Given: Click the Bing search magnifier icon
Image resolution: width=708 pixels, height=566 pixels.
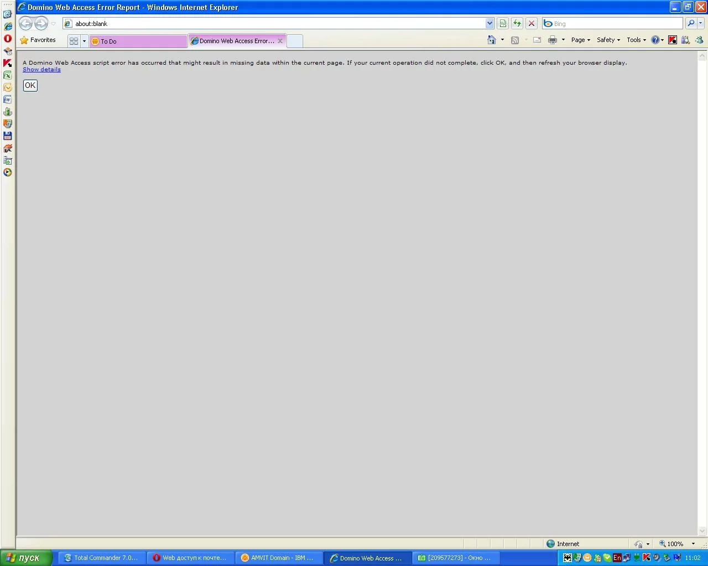Looking at the screenshot, I should coord(690,23).
